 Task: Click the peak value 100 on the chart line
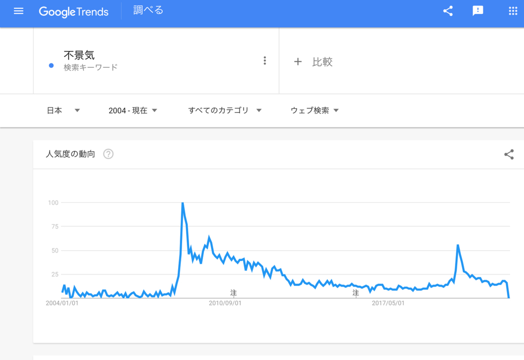point(183,203)
